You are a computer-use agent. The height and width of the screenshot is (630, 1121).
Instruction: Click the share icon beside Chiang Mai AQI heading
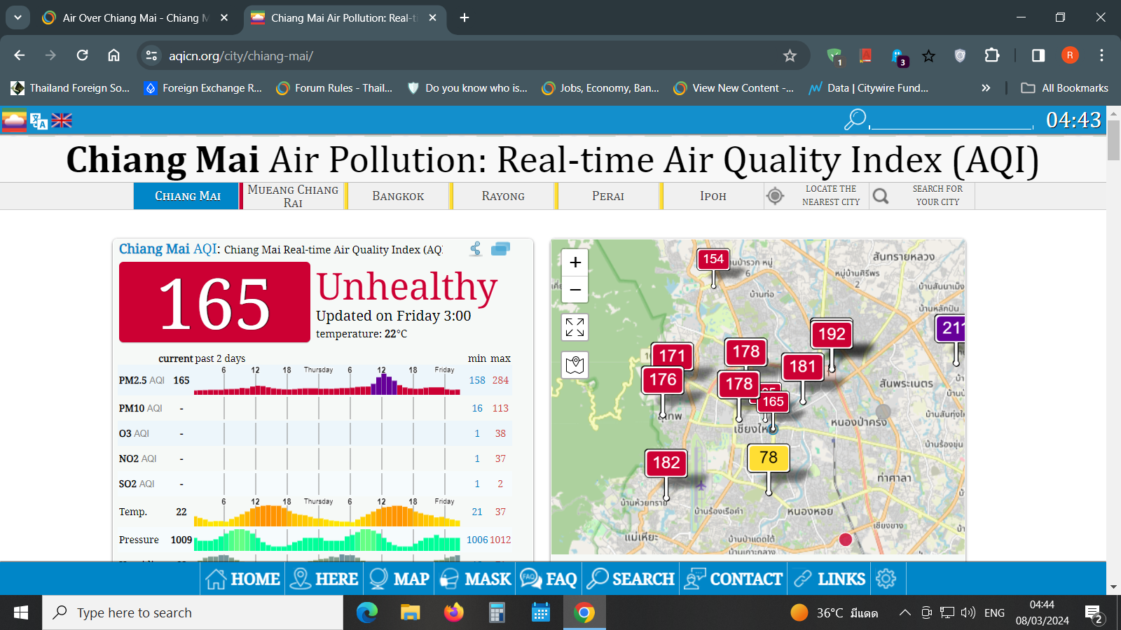[x=475, y=248]
